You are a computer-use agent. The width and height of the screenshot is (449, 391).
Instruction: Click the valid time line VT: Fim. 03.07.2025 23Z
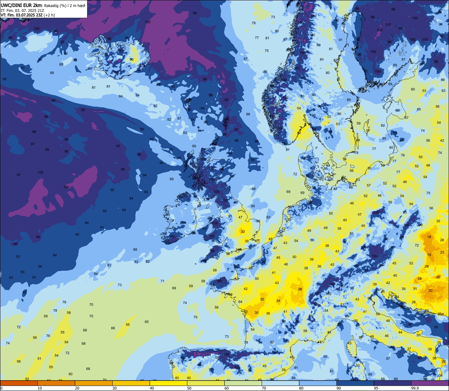point(21,15)
